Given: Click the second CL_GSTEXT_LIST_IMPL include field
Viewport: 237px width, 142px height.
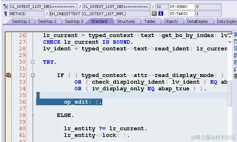Looking at the screenshot, I should coord(117,7).
